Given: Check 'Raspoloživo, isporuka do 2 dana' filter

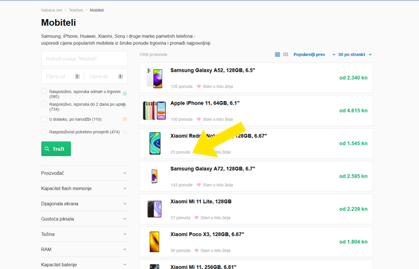Looking at the screenshot, I should [44, 104].
